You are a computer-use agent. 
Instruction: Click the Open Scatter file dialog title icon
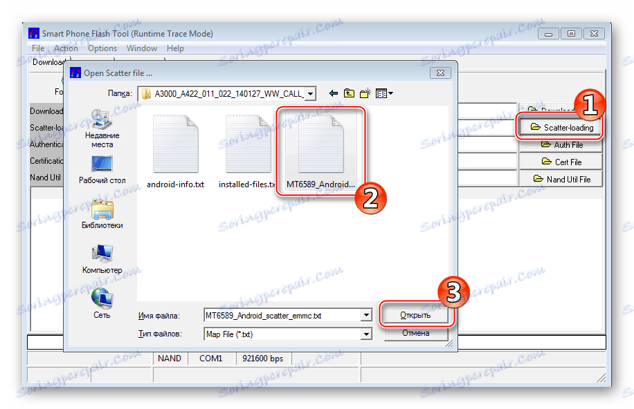tap(75, 73)
